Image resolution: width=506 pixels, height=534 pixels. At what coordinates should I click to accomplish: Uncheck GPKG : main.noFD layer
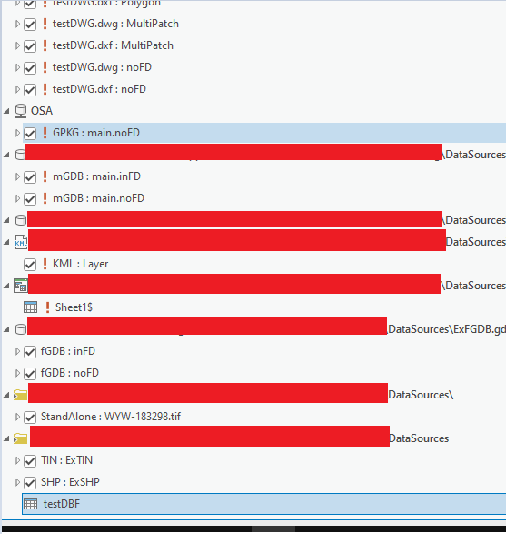click(30, 133)
